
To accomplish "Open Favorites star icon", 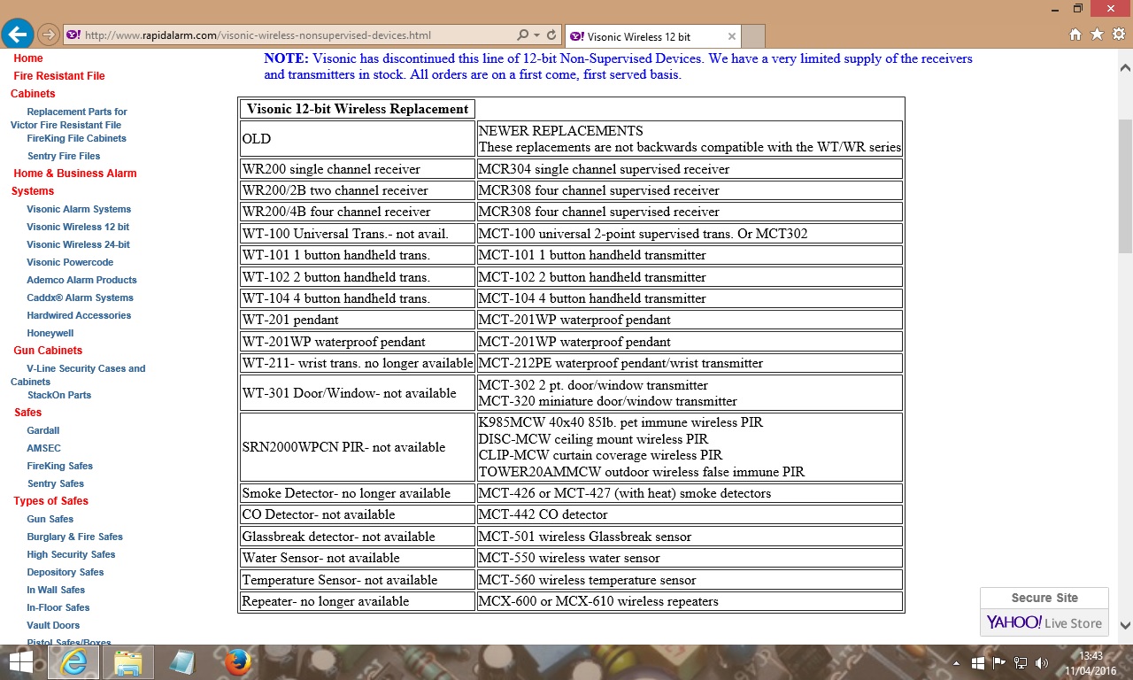I will 1097,35.
